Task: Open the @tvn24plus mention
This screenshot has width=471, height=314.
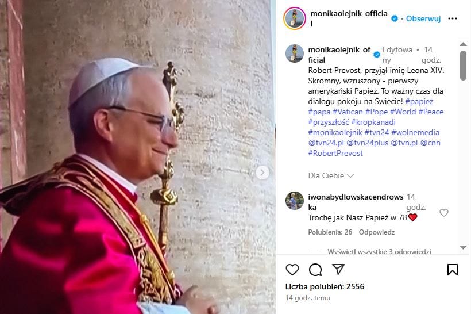Action: [x=368, y=143]
